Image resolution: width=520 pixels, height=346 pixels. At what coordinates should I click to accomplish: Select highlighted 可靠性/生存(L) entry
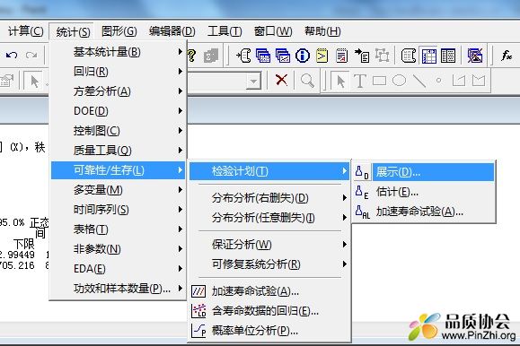119,170
